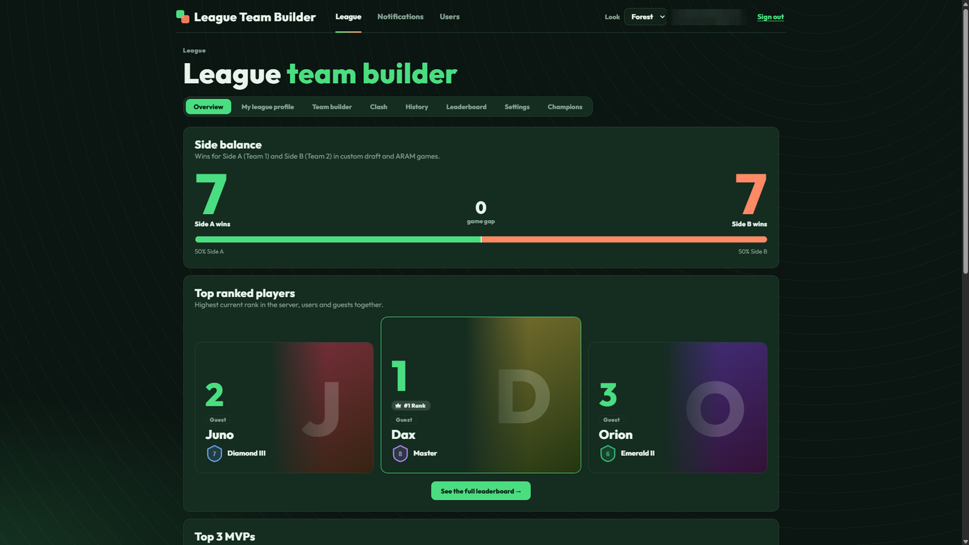Click Dax's Master rank badge icon

pos(400,454)
